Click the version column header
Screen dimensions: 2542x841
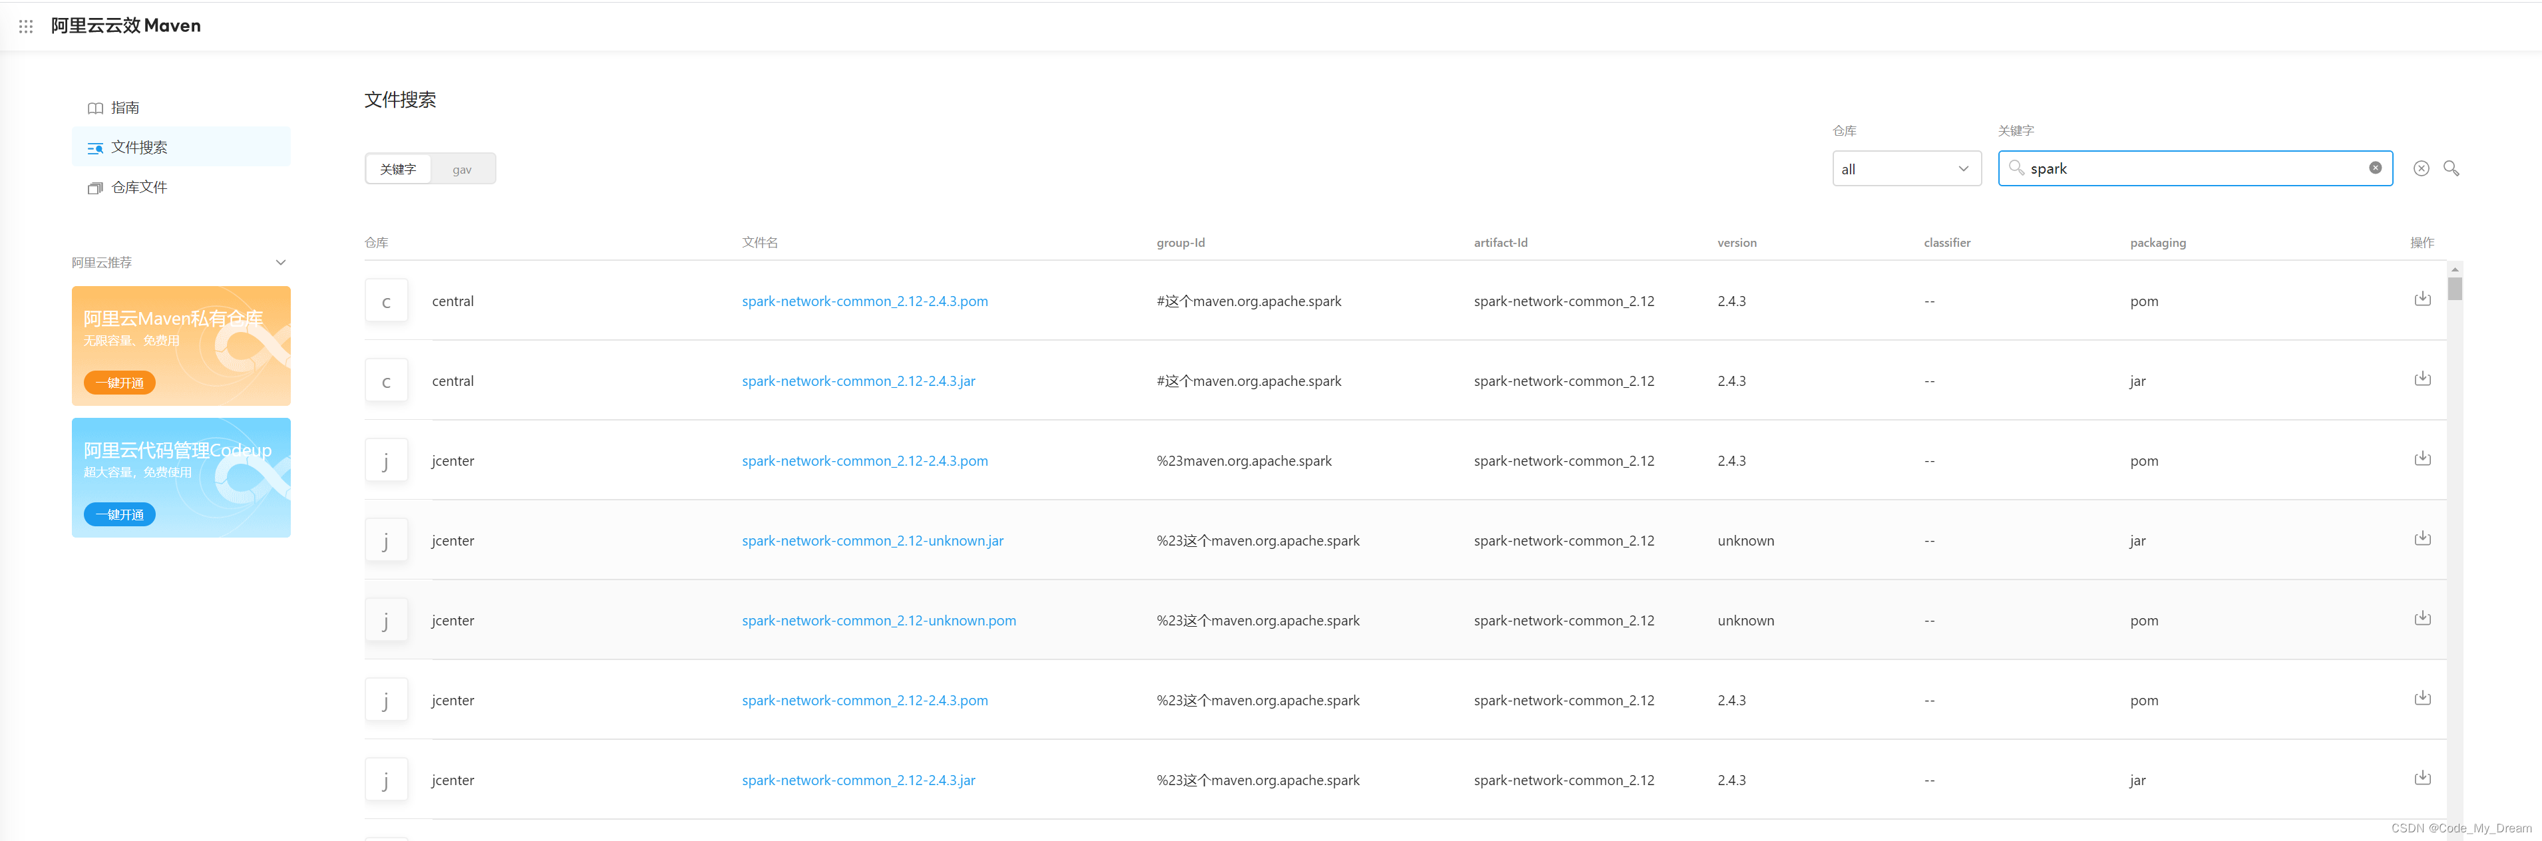tap(1735, 243)
